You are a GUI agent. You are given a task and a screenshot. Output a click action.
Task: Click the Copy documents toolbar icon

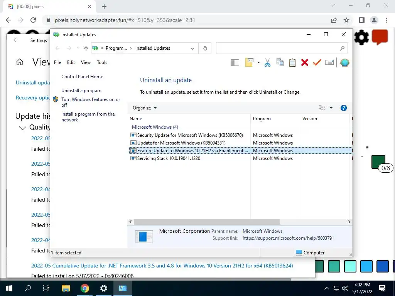[x=280, y=62]
